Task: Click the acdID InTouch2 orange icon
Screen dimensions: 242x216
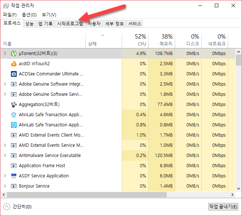Action: coord(14,64)
